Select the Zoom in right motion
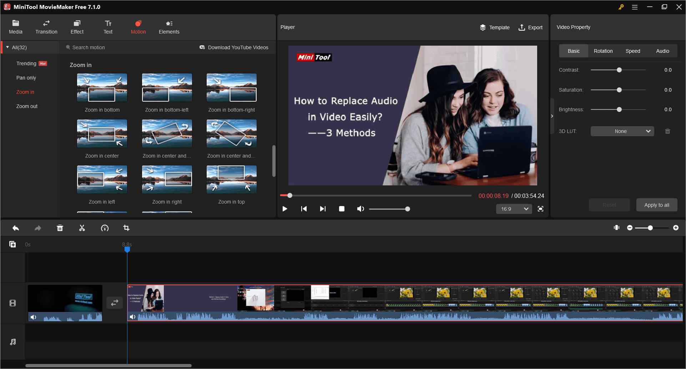The width and height of the screenshot is (686, 369). [167, 179]
